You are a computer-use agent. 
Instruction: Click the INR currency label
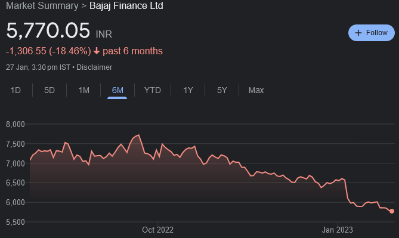pos(104,34)
